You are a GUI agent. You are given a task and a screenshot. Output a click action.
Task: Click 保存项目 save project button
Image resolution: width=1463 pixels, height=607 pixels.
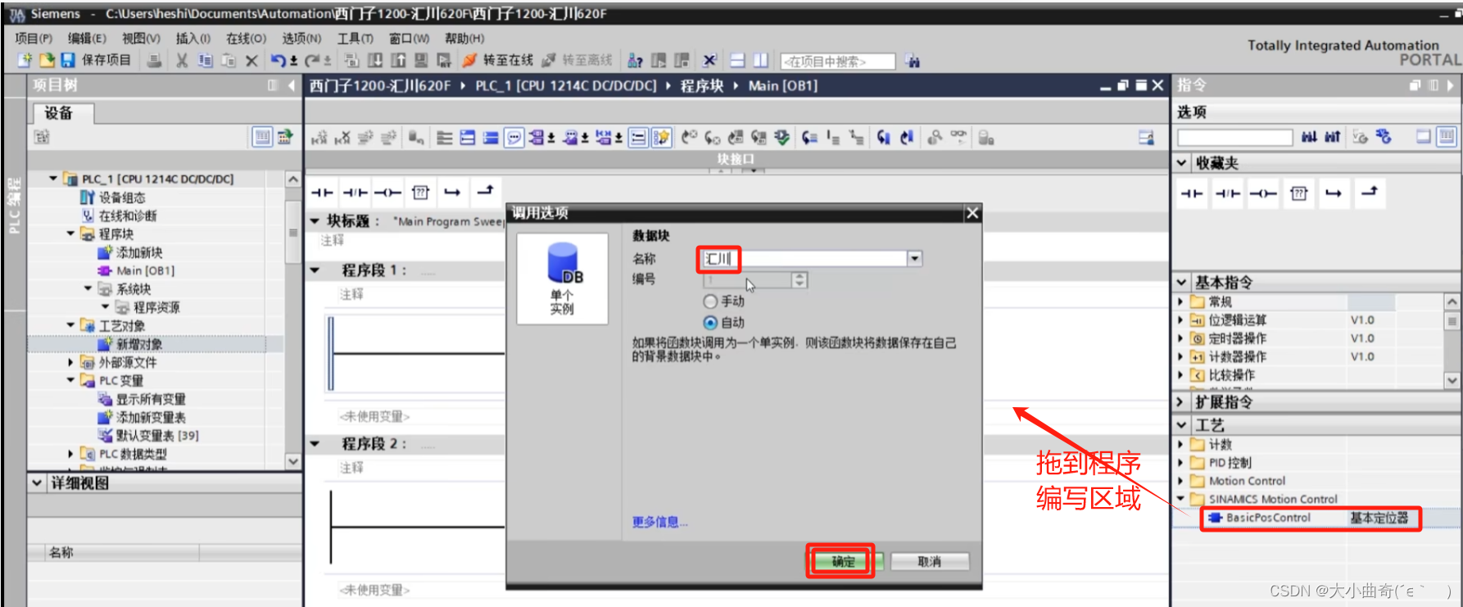point(106,60)
